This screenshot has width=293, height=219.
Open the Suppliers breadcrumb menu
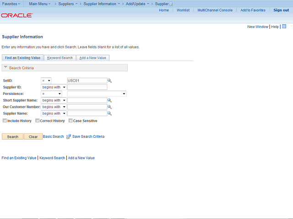[68, 4]
